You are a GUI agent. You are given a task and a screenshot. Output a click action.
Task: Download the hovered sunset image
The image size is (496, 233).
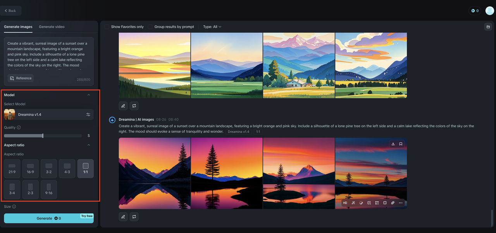(x=393, y=144)
